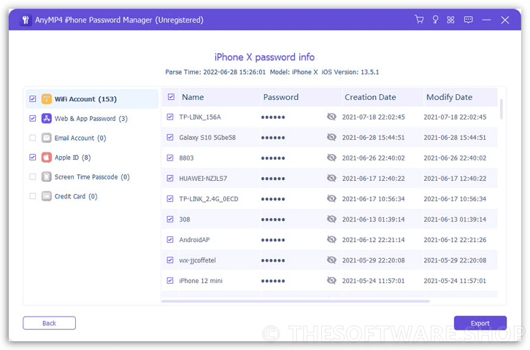
Task: Uncheck the TP-LINK_2.4G_0ECD row checkbox
Action: pos(170,199)
